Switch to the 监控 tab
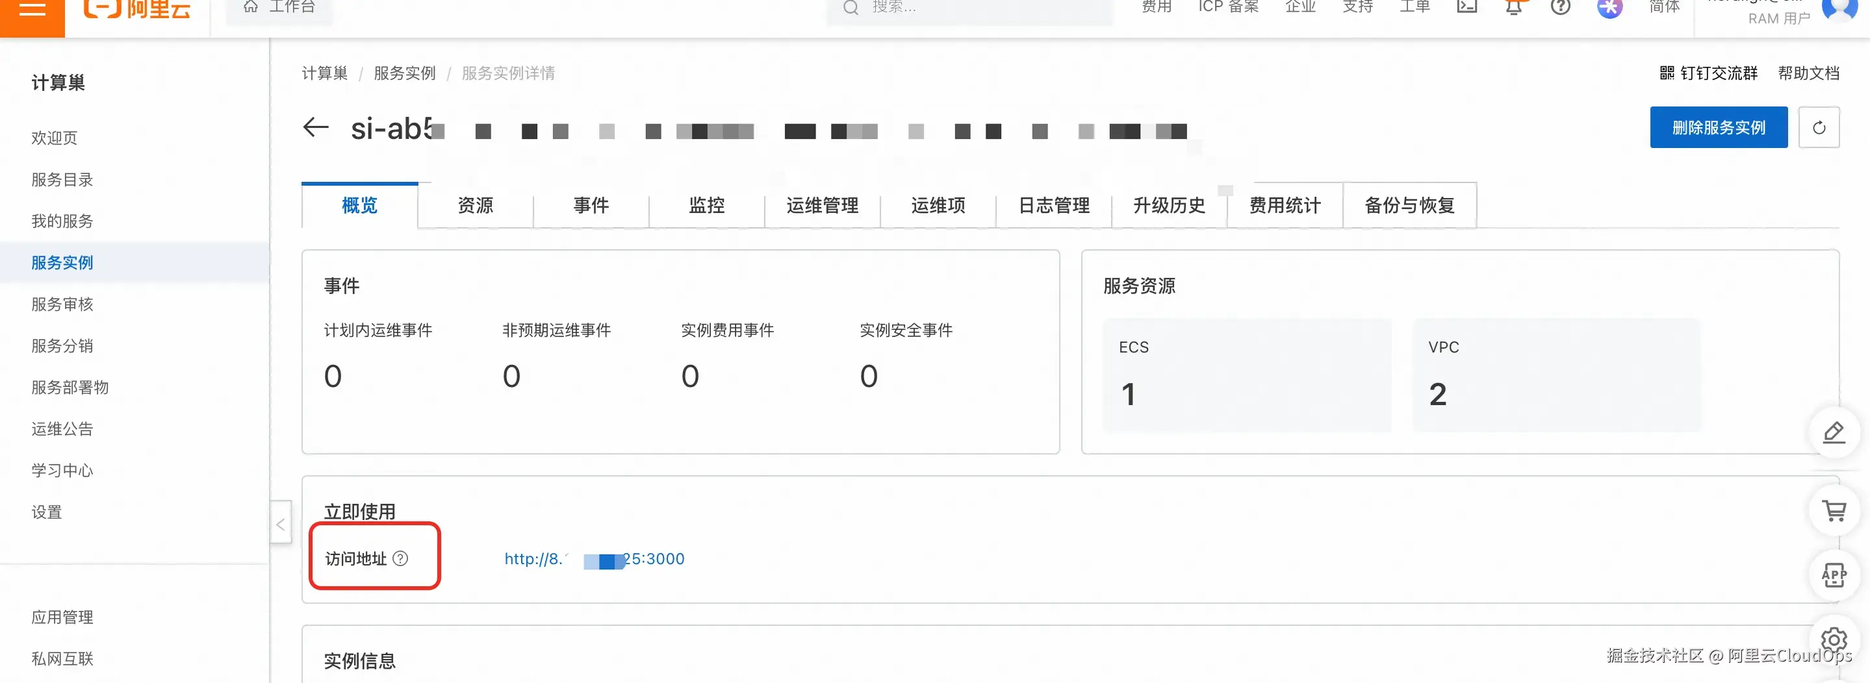This screenshot has height=683, width=1870. (706, 206)
